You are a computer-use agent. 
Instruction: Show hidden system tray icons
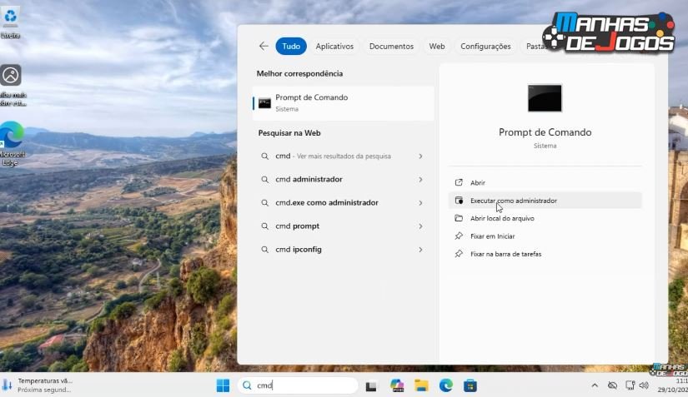[x=595, y=385]
